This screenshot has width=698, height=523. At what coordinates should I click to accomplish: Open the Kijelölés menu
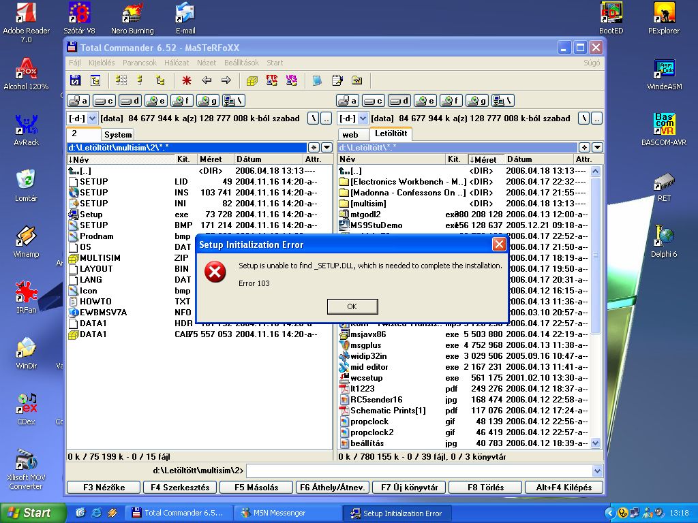tap(102, 63)
